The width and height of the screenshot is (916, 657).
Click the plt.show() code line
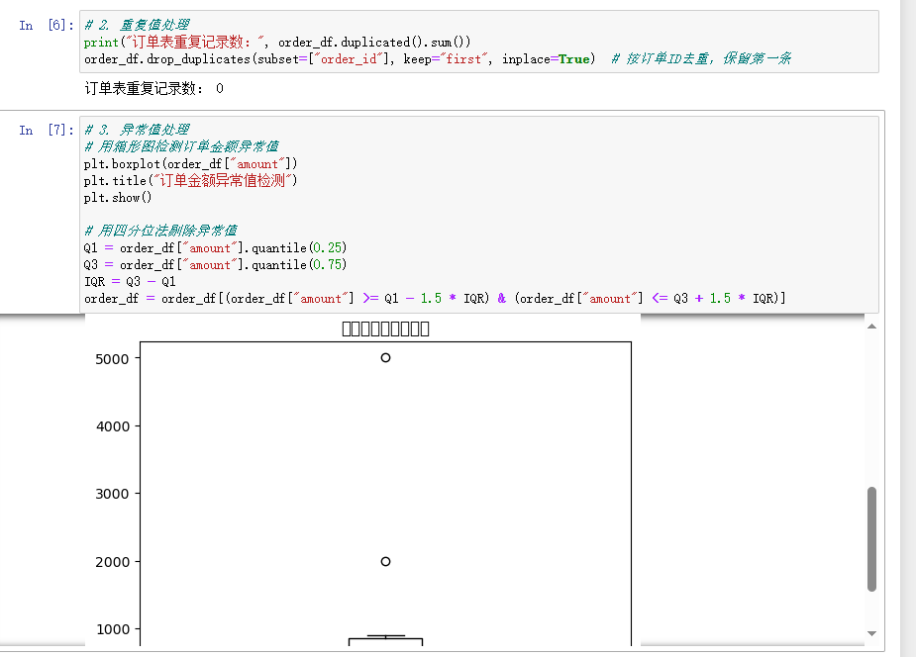click(x=118, y=198)
